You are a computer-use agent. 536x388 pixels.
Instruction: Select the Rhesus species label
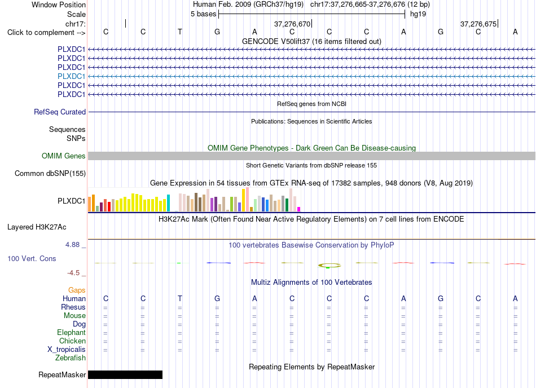73,307
